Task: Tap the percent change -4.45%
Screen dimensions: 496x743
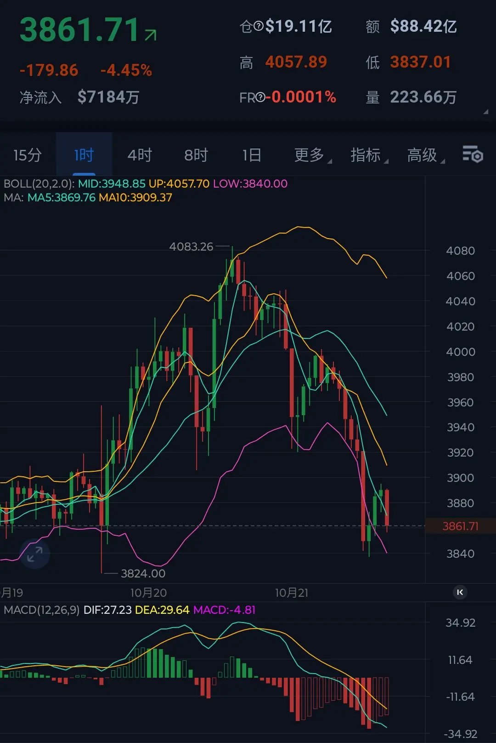Action: [126, 70]
